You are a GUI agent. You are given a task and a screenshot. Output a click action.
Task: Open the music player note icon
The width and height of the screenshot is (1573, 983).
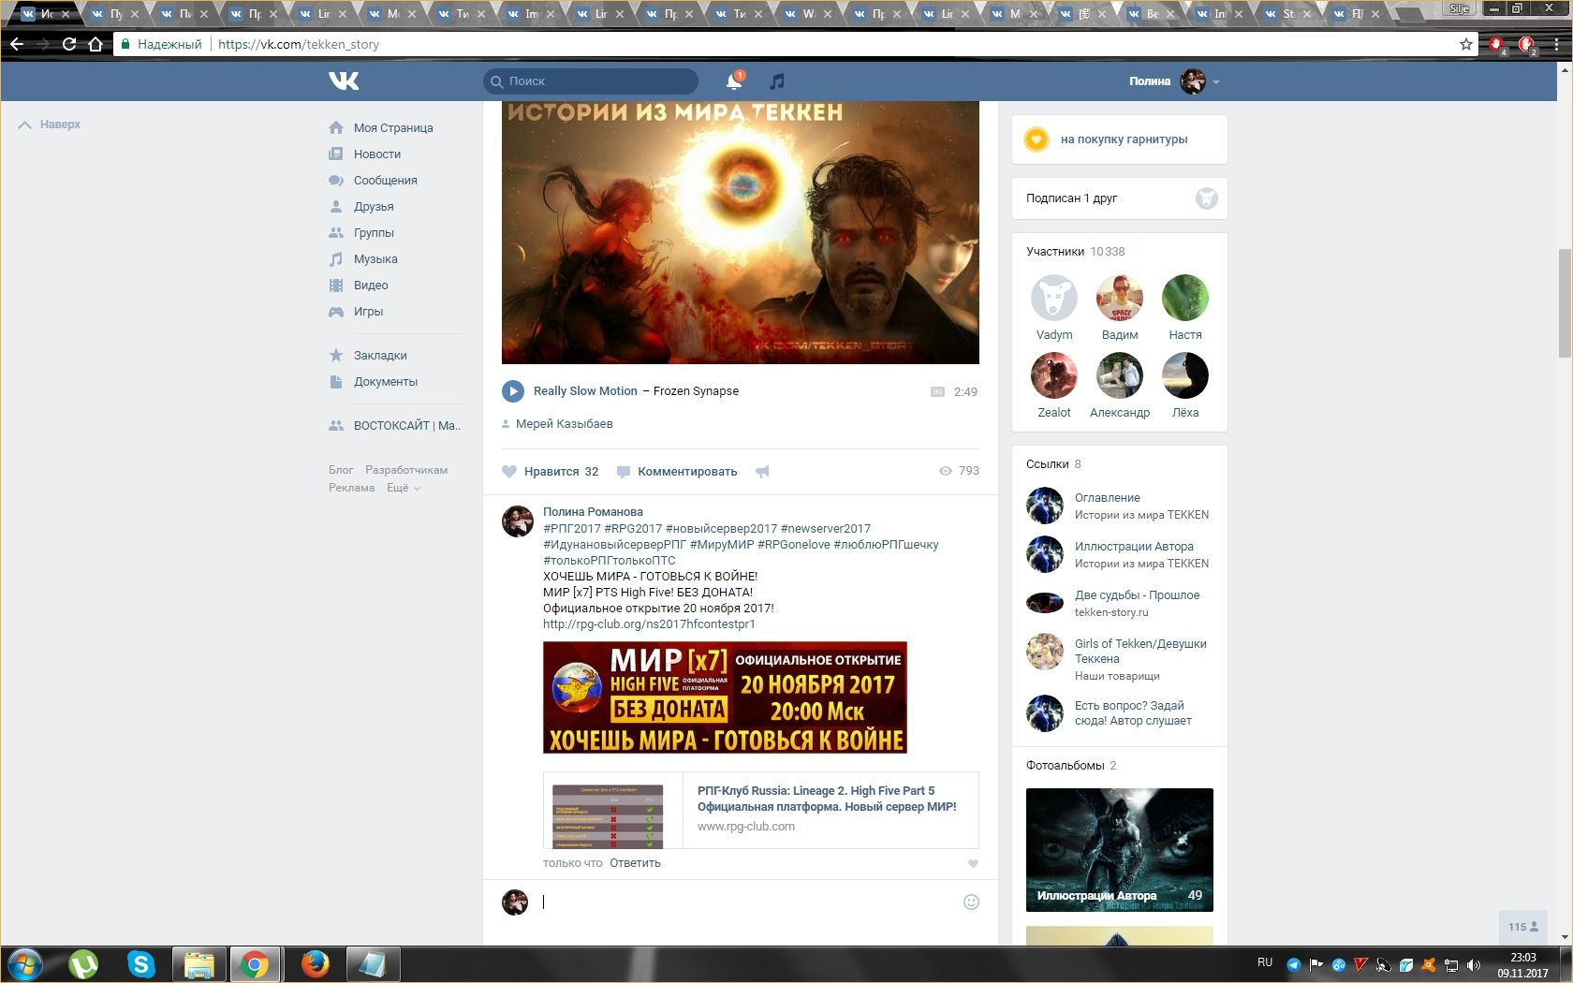point(776,82)
